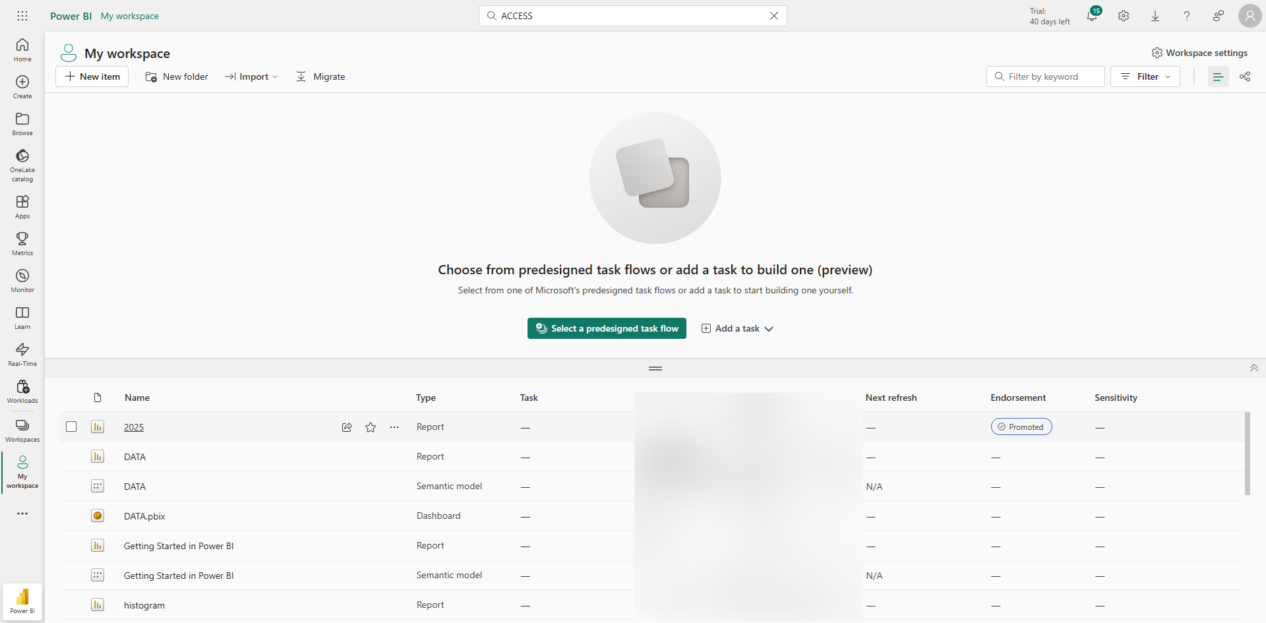
Task: Open the app launcher grid icon
Action: 22,16
